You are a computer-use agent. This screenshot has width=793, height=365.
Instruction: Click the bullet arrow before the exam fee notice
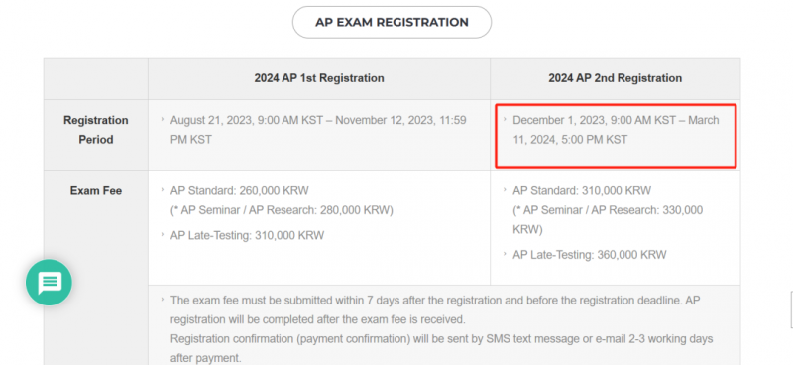163,300
